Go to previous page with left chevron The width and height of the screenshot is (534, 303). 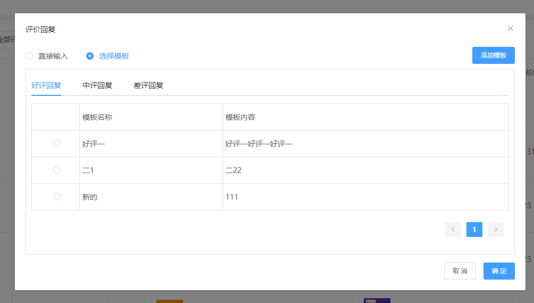(453, 230)
